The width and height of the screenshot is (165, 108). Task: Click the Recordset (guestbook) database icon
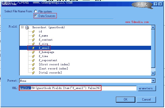click(27, 28)
